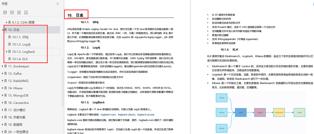Click the bullet '更强大的过滤器'
This screenshot has height=134, width=314.
(220, 35)
